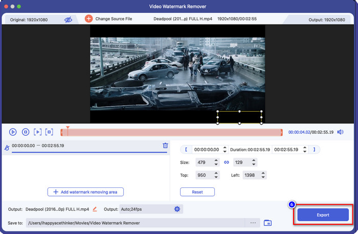Decrease the Left value with down arrow
The image size is (358, 234).
263,177
